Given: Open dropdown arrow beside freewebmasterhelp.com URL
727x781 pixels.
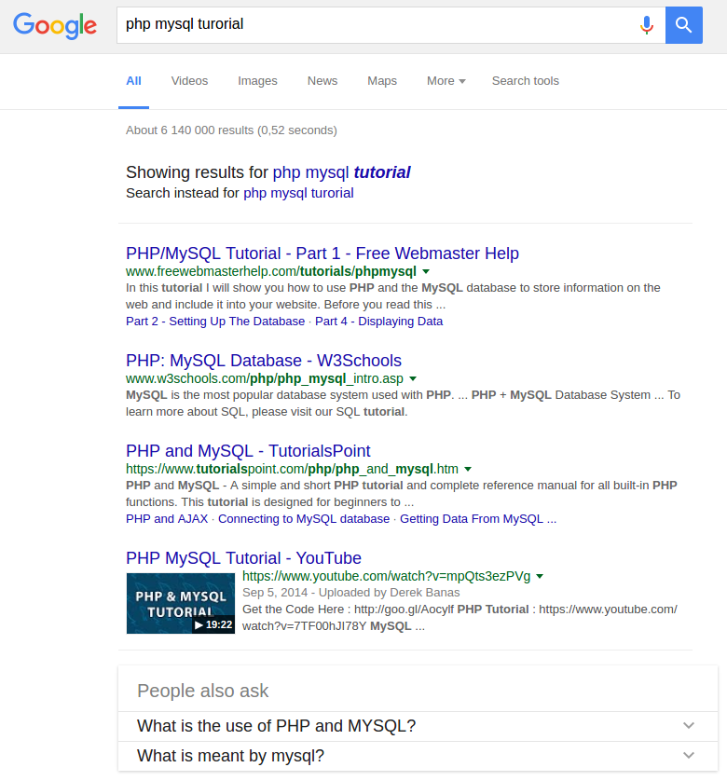Looking at the screenshot, I should tap(426, 271).
